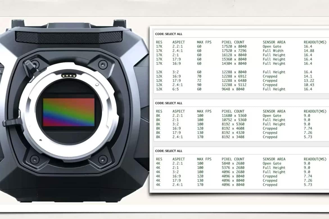This screenshot has width=329, height=219.
Task: Click "4096 x 8040" in the 4K 16:9 row
Action: click(x=233, y=176)
